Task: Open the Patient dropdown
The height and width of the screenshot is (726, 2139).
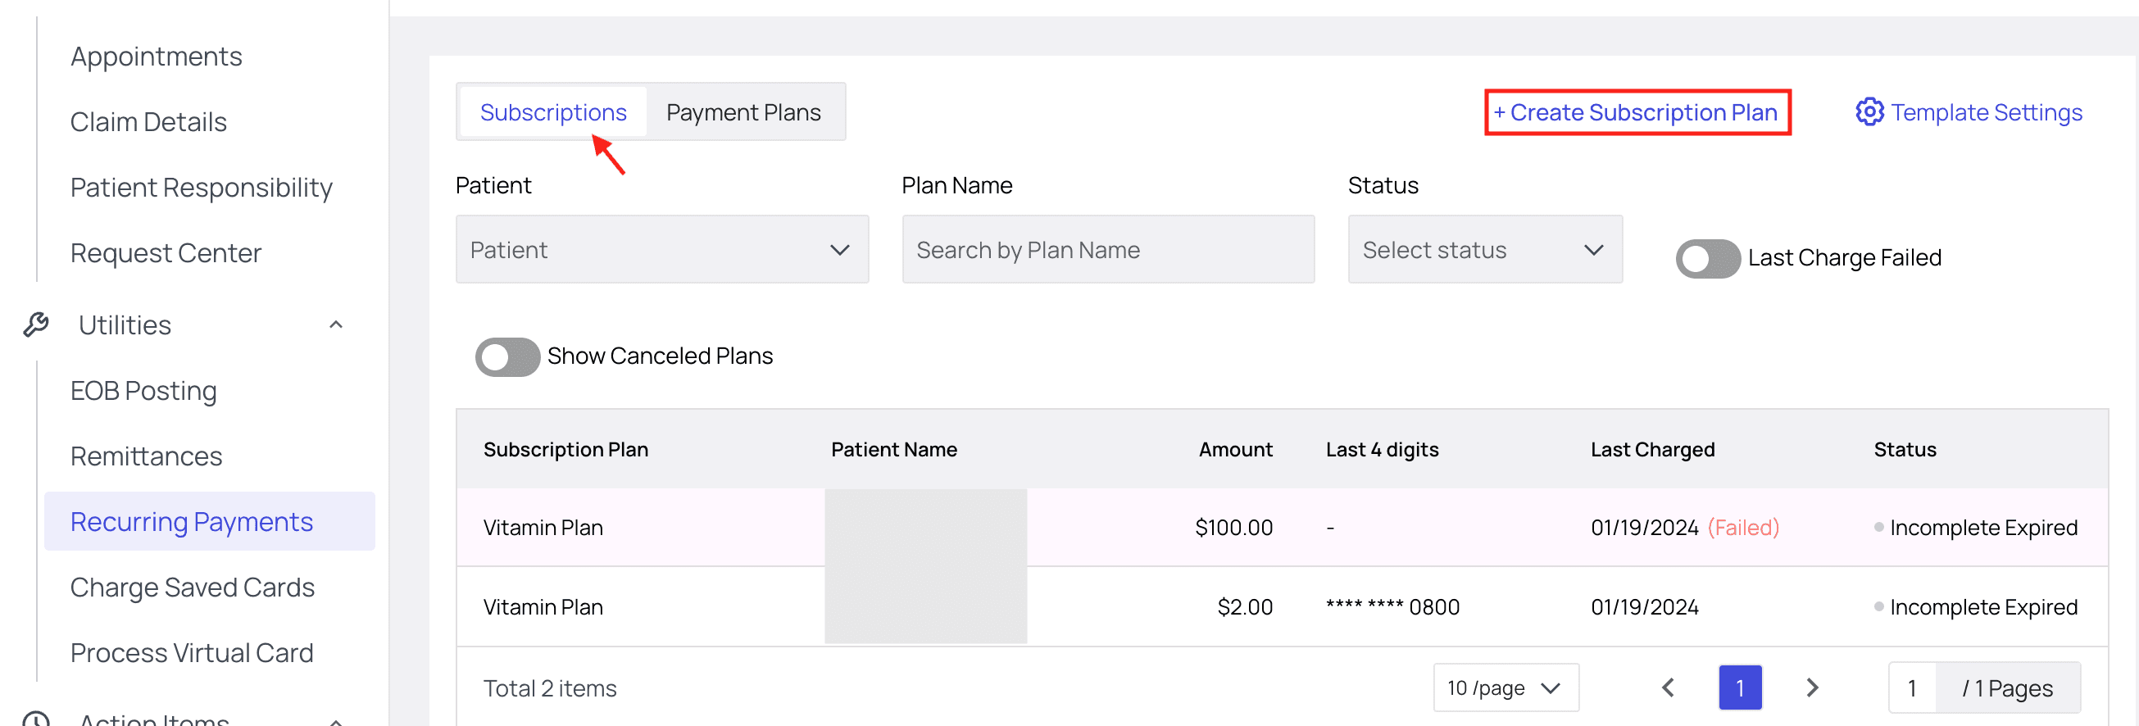Action: click(x=662, y=250)
